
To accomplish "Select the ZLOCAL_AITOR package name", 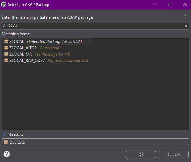I will pyautogui.click(x=23, y=48).
